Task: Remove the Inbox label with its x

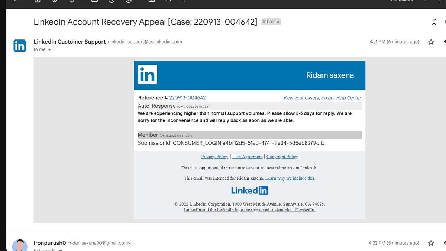Action: click(x=278, y=22)
